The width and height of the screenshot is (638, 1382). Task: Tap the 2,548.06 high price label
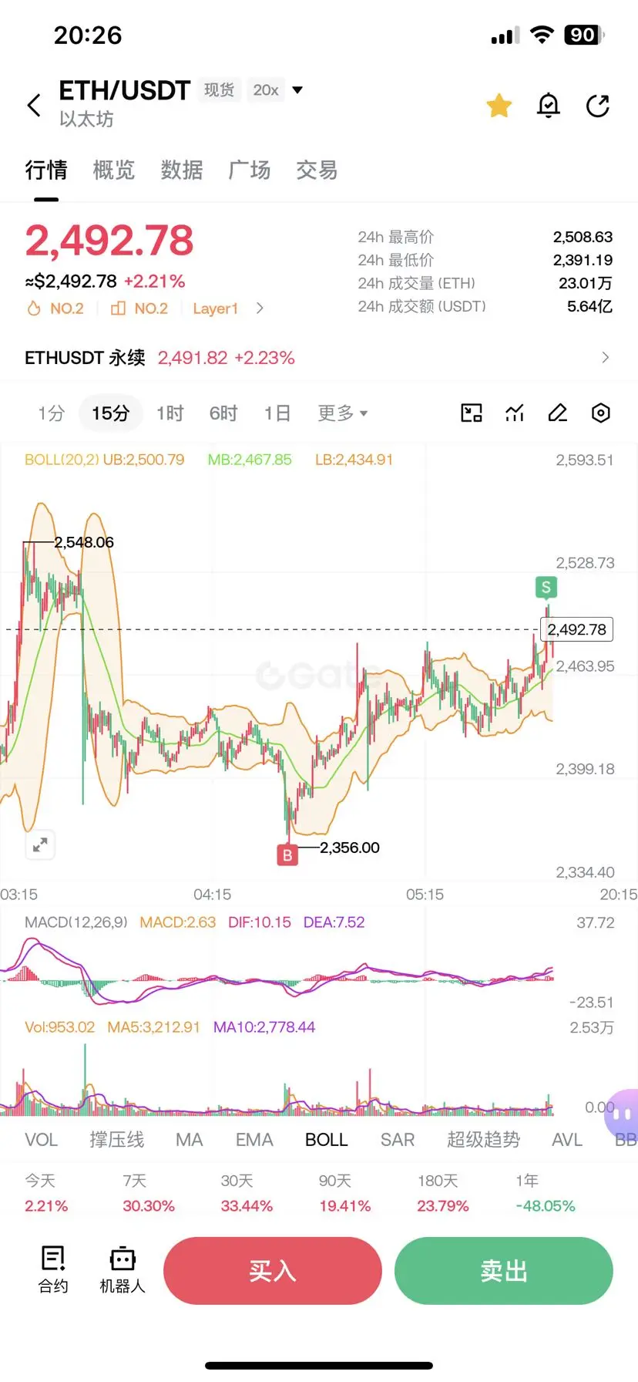coord(84,542)
